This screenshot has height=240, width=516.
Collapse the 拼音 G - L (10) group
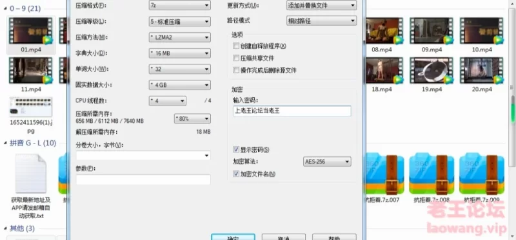(5, 143)
